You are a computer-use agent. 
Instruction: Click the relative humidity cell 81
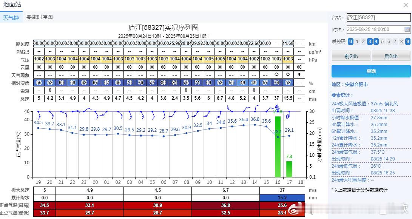[174, 82]
